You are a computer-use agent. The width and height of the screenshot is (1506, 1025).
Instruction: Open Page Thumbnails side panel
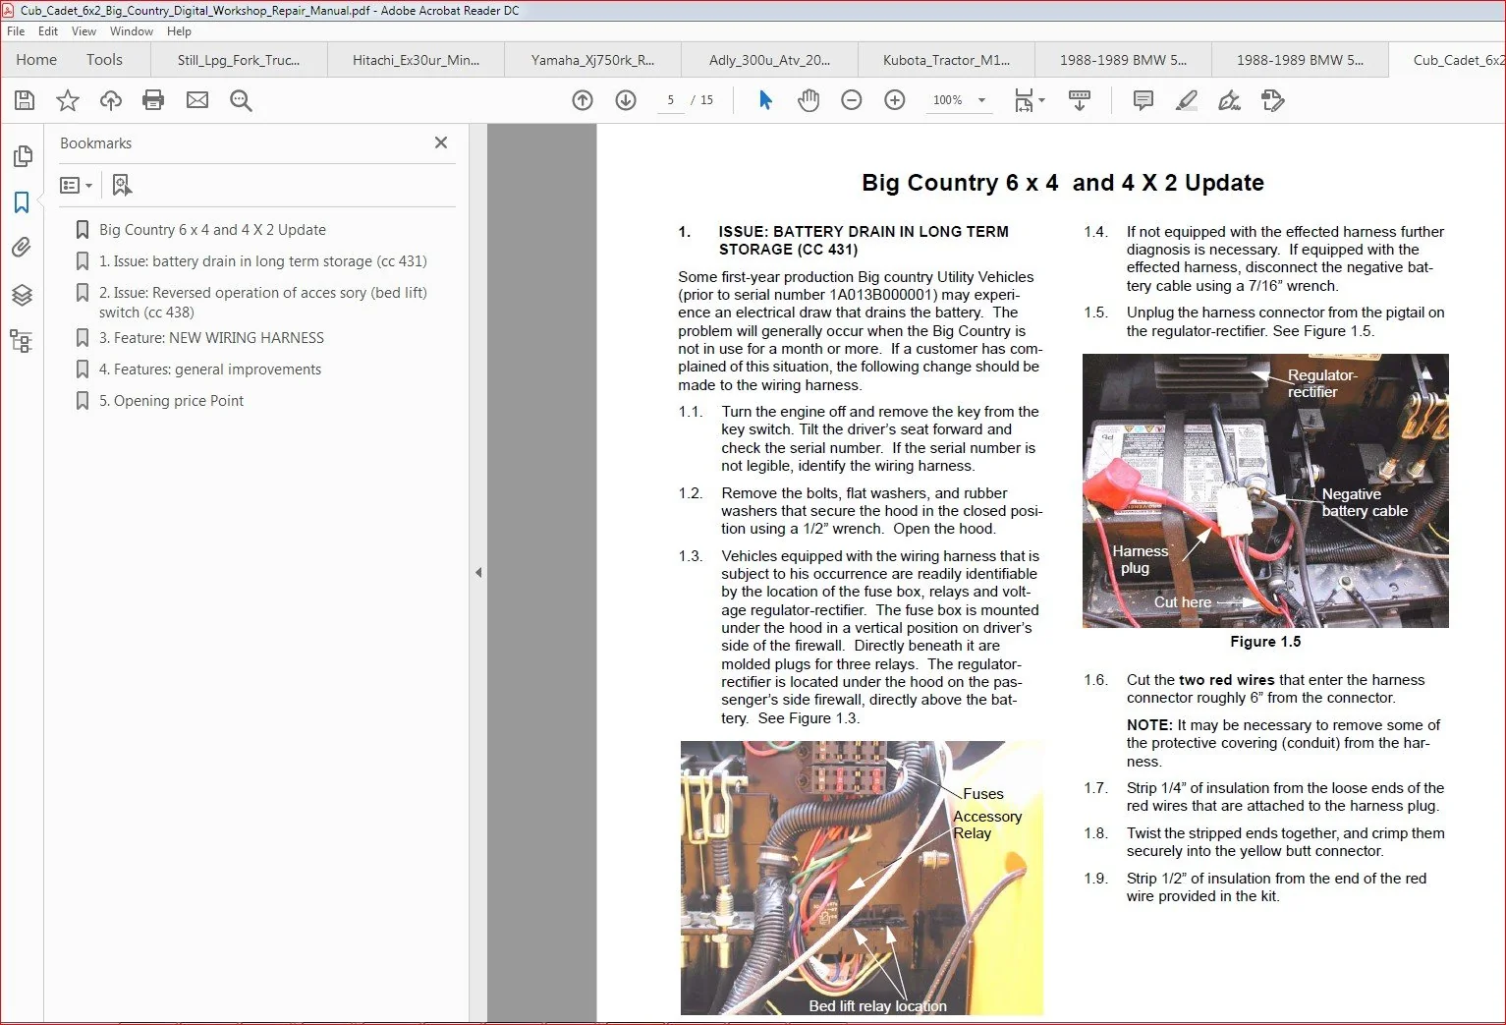pyautogui.click(x=22, y=156)
